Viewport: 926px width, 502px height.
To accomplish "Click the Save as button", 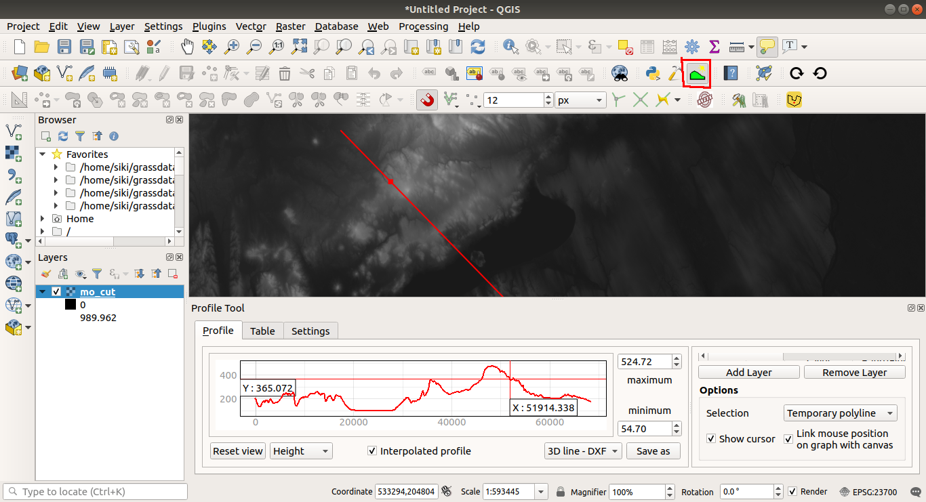I will 653,451.
